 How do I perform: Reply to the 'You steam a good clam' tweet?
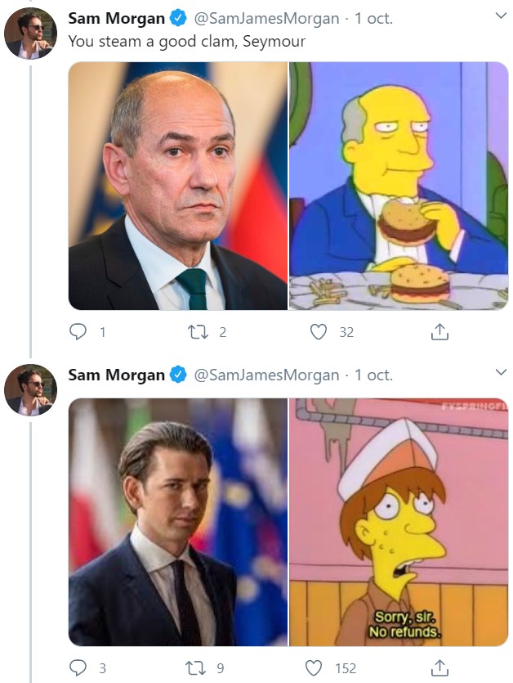click(x=78, y=332)
